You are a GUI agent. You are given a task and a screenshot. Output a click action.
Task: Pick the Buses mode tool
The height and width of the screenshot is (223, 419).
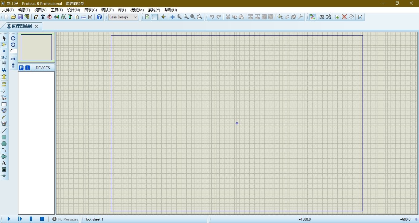click(4, 70)
